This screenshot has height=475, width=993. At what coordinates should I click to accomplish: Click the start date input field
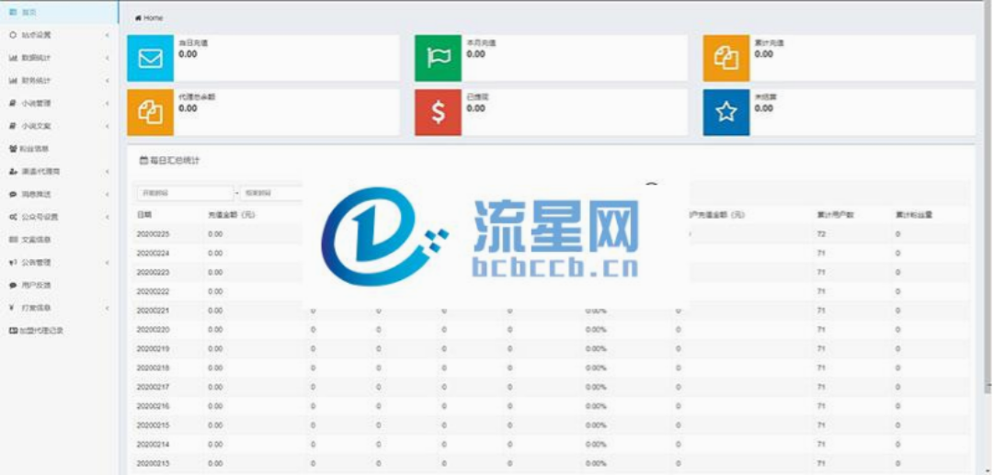tap(184, 194)
